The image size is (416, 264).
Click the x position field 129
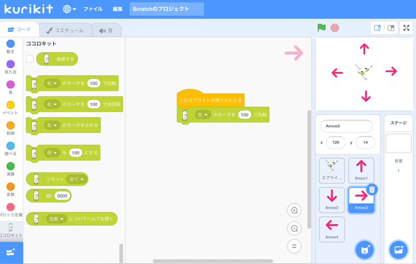coord(335,142)
